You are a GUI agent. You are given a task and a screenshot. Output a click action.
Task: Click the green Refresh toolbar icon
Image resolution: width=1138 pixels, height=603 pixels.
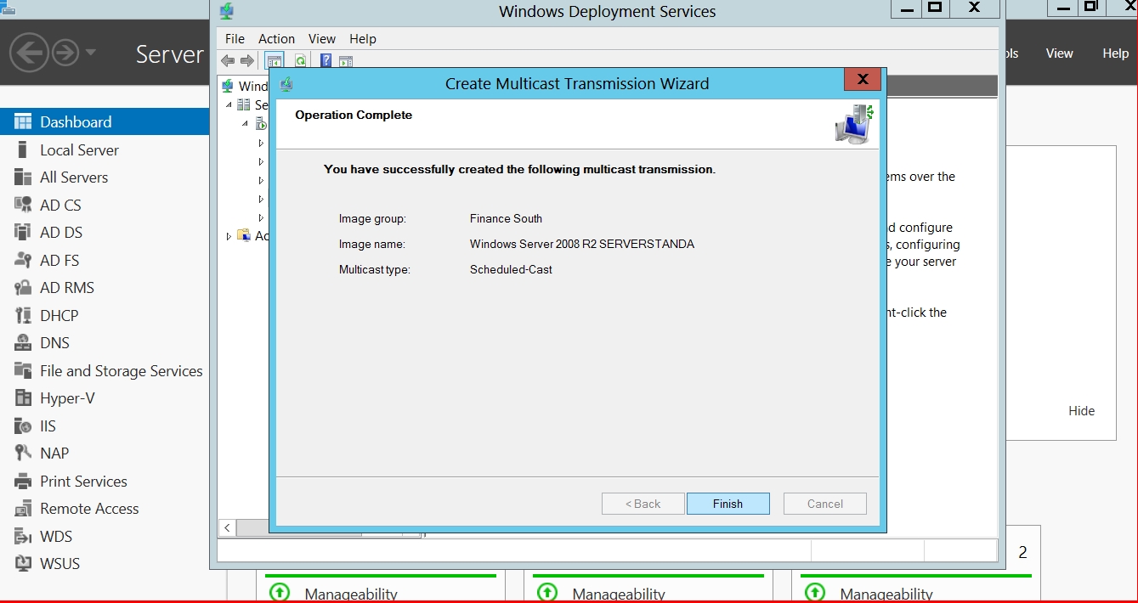(x=300, y=60)
